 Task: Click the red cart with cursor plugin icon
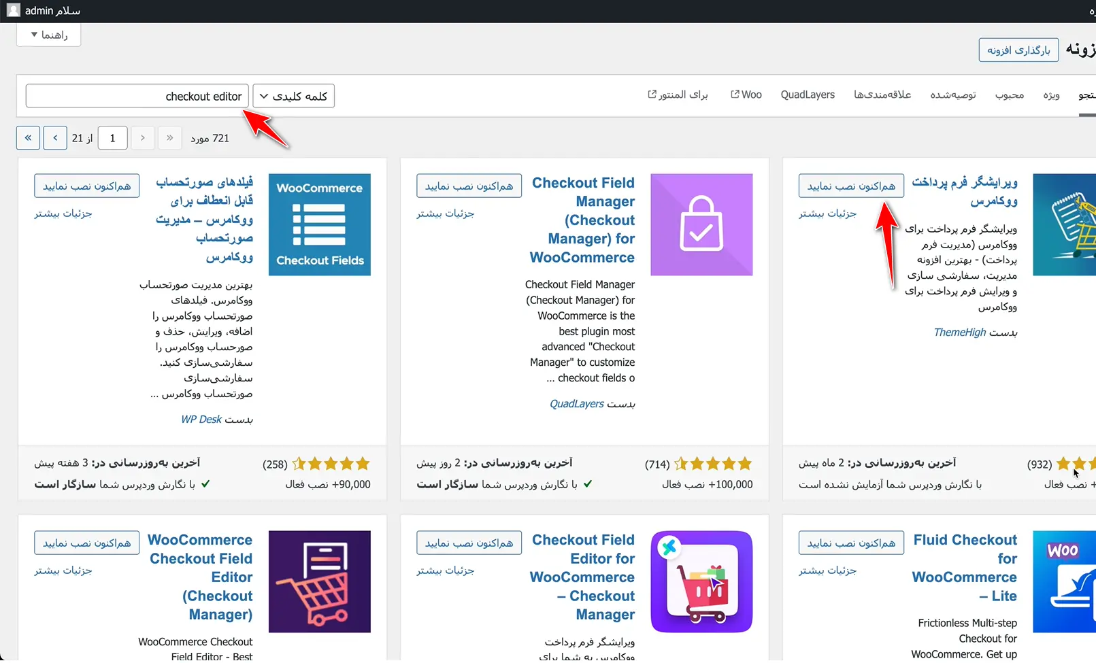[701, 581]
